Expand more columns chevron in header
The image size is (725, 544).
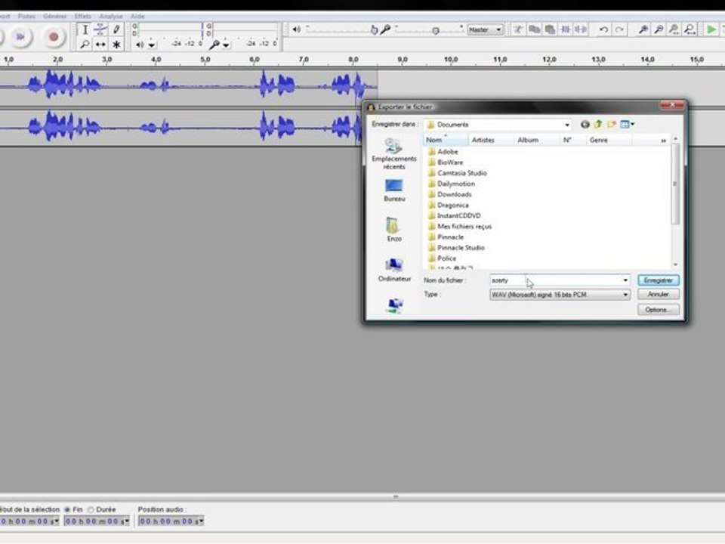(x=664, y=141)
